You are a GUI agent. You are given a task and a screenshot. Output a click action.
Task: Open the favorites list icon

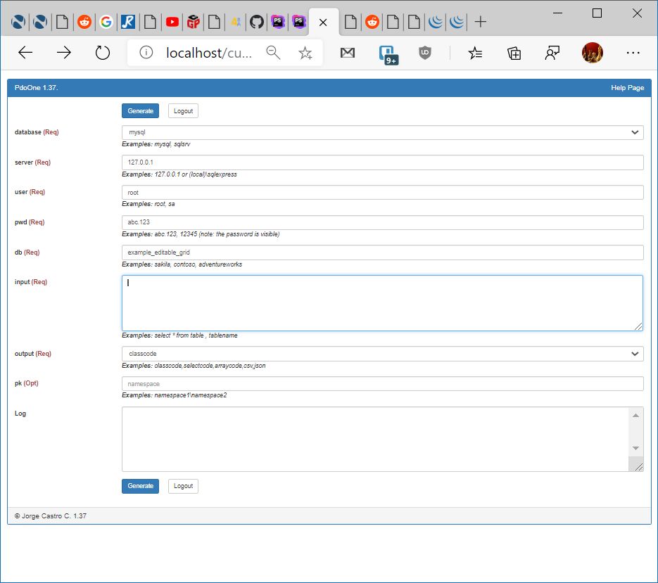(x=476, y=53)
